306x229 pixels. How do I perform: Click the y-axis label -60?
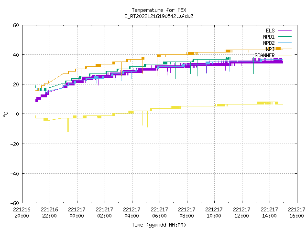[15, 203]
